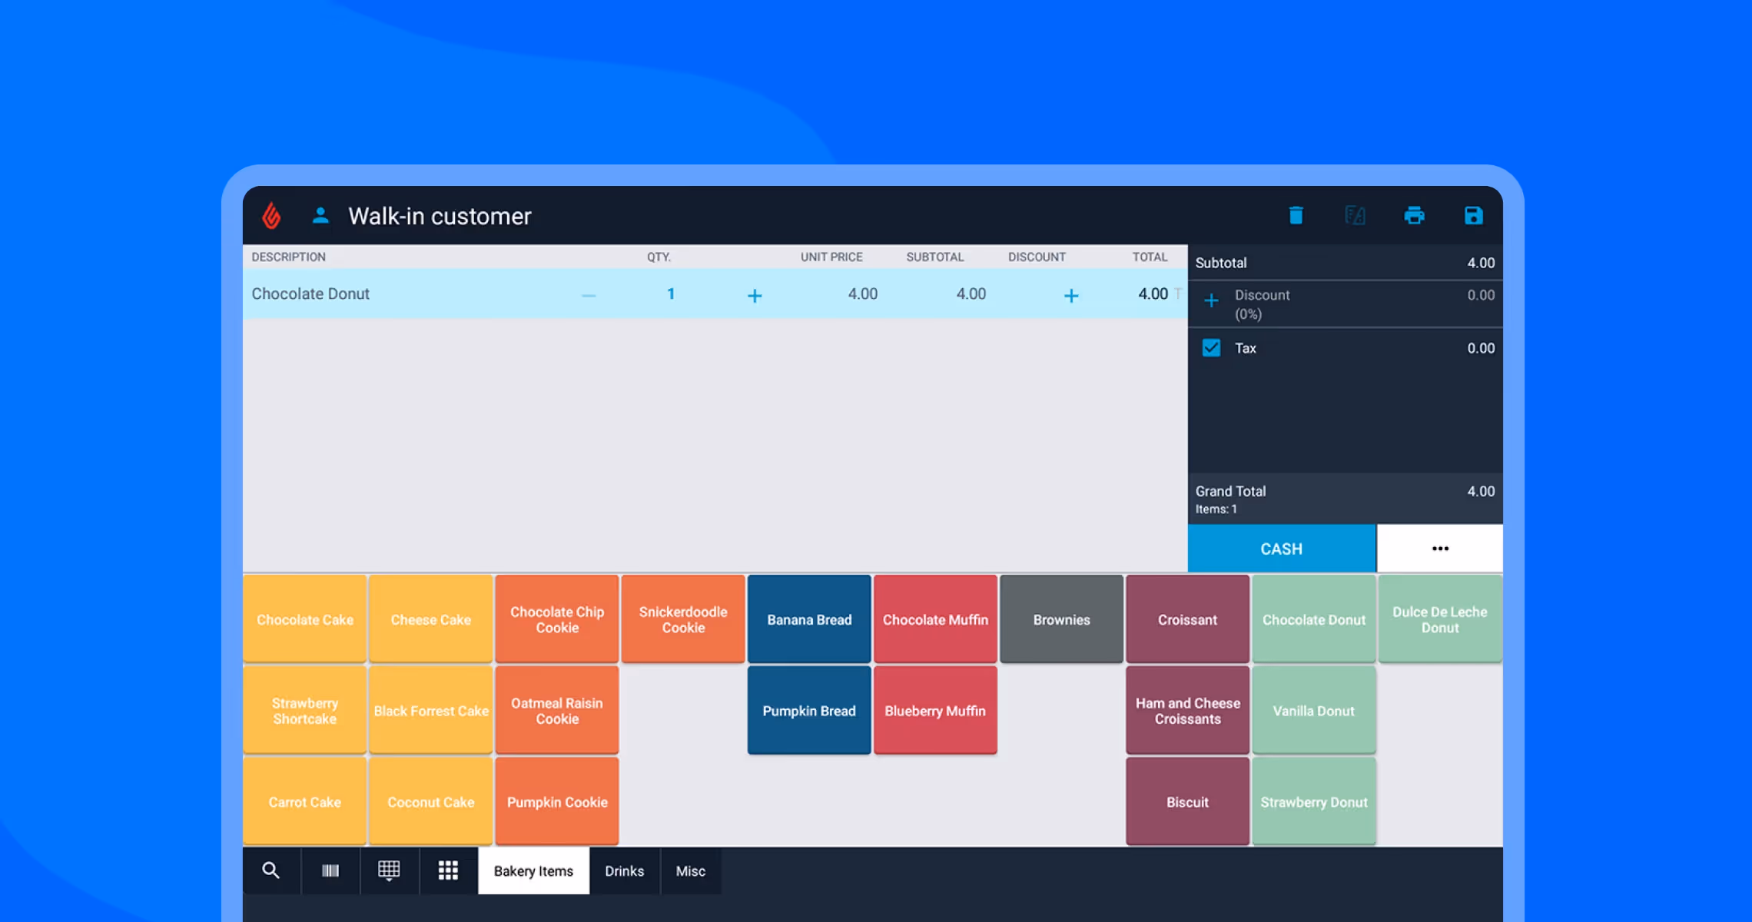Screen dimensions: 1752x922
Task: Open more payment options ellipsis button
Action: pos(1439,549)
